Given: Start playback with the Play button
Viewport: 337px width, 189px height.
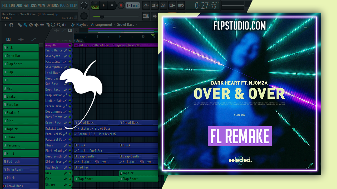Looking at the screenshot, I should 103,5.
